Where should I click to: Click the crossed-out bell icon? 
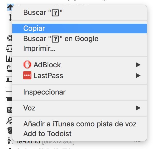(10, 120)
